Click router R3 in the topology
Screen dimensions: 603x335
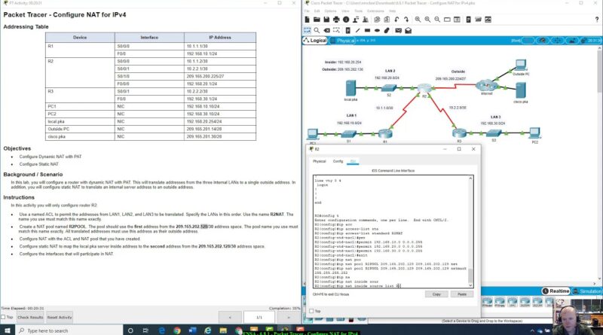click(459, 133)
